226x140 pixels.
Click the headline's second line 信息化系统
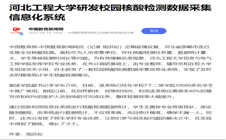click(37, 17)
